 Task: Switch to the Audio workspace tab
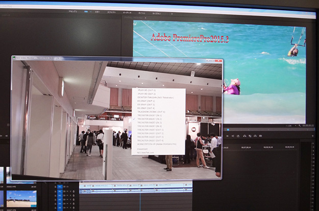click(x=127, y=11)
